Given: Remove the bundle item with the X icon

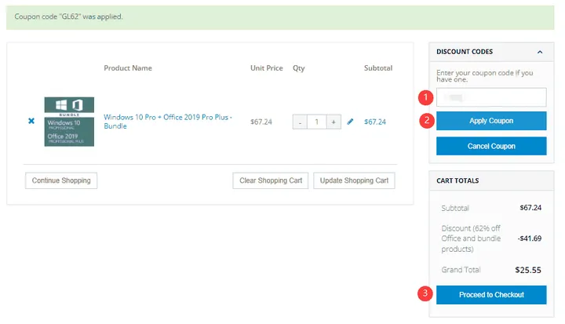Looking at the screenshot, I should [31, 121].
